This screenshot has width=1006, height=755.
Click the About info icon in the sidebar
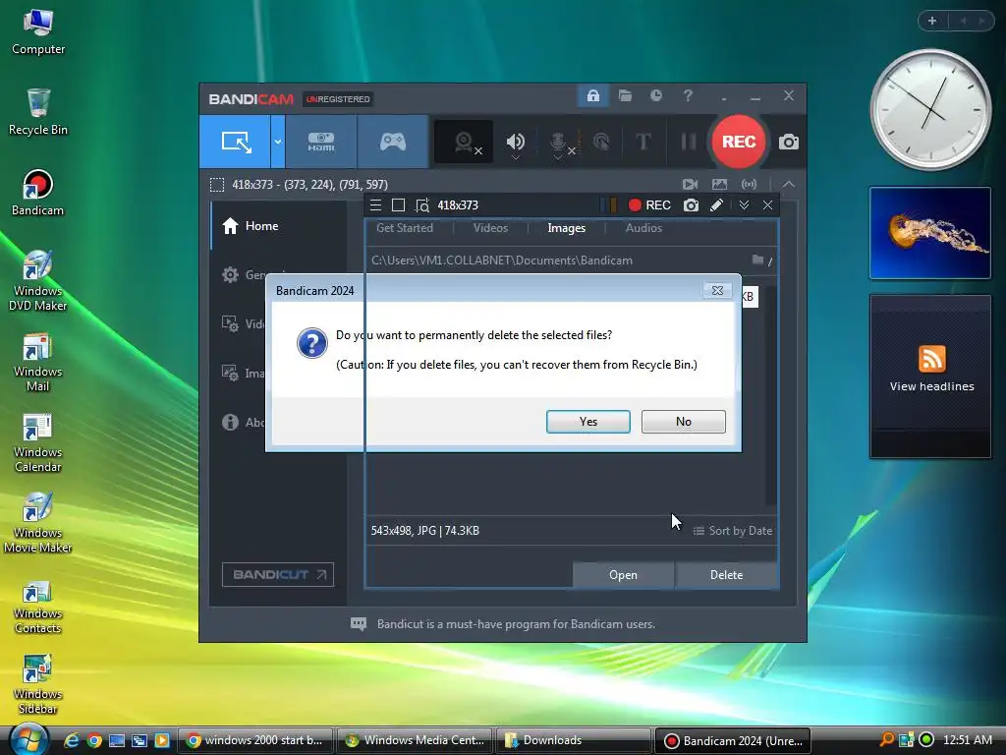[230, 423]
